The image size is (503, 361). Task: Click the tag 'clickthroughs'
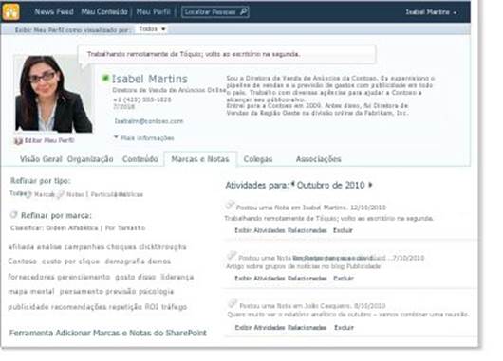(162, 246)
